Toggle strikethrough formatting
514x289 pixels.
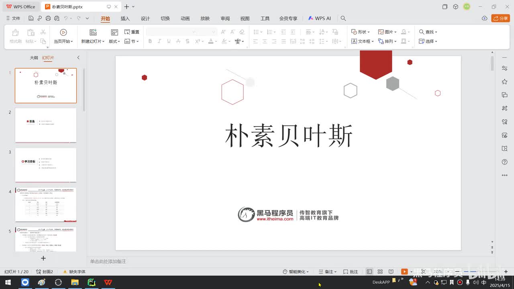point(188,41)
